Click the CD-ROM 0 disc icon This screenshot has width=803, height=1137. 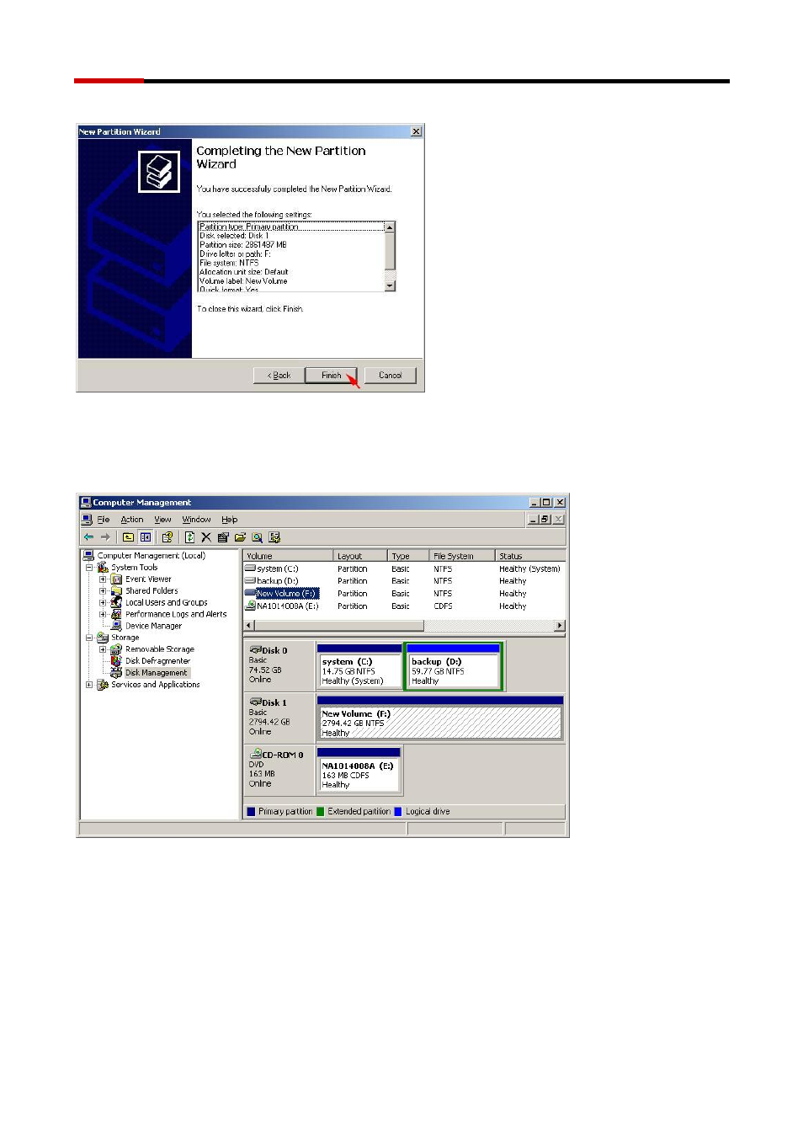(256, 754)
